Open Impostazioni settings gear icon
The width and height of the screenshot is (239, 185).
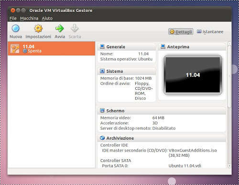click(x=38, y=28)
